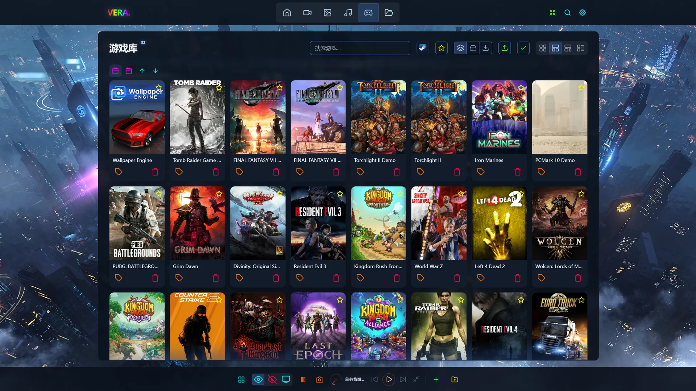
Task: Open Resident Evil 3 cover thumbnail
Action: (x=318, y=223)
